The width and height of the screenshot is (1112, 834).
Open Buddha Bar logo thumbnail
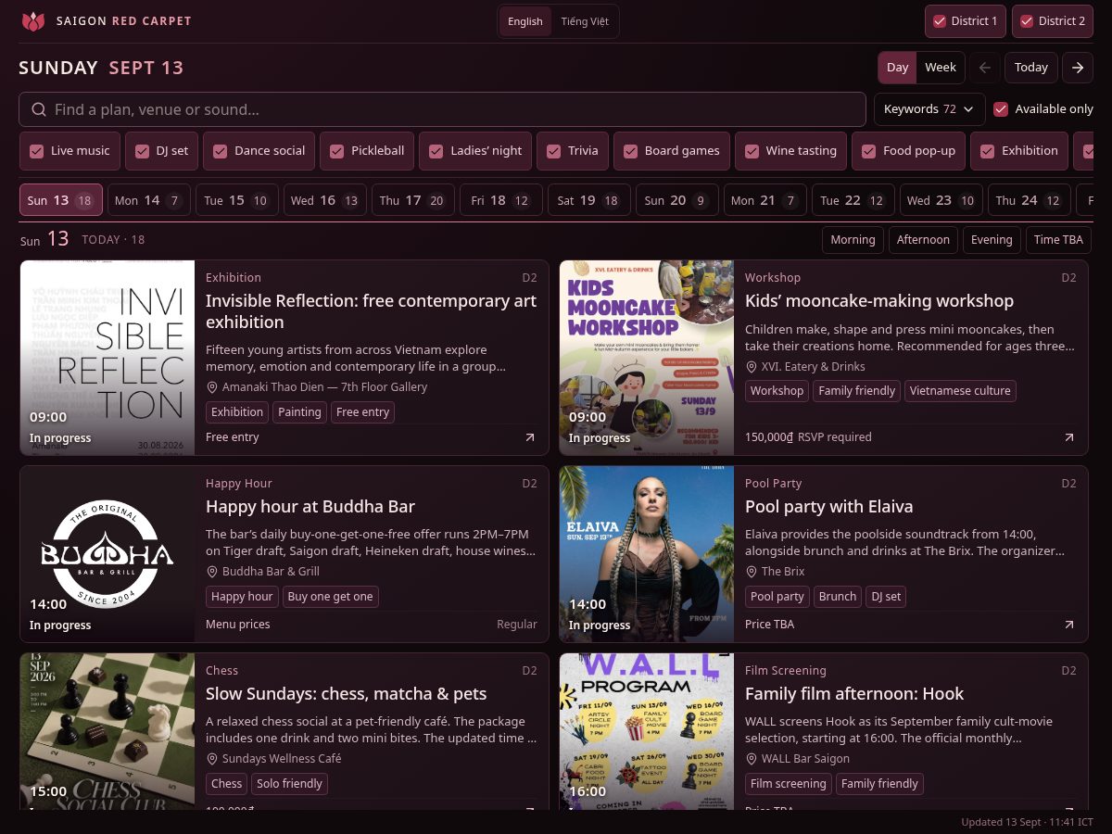point(107,554)
